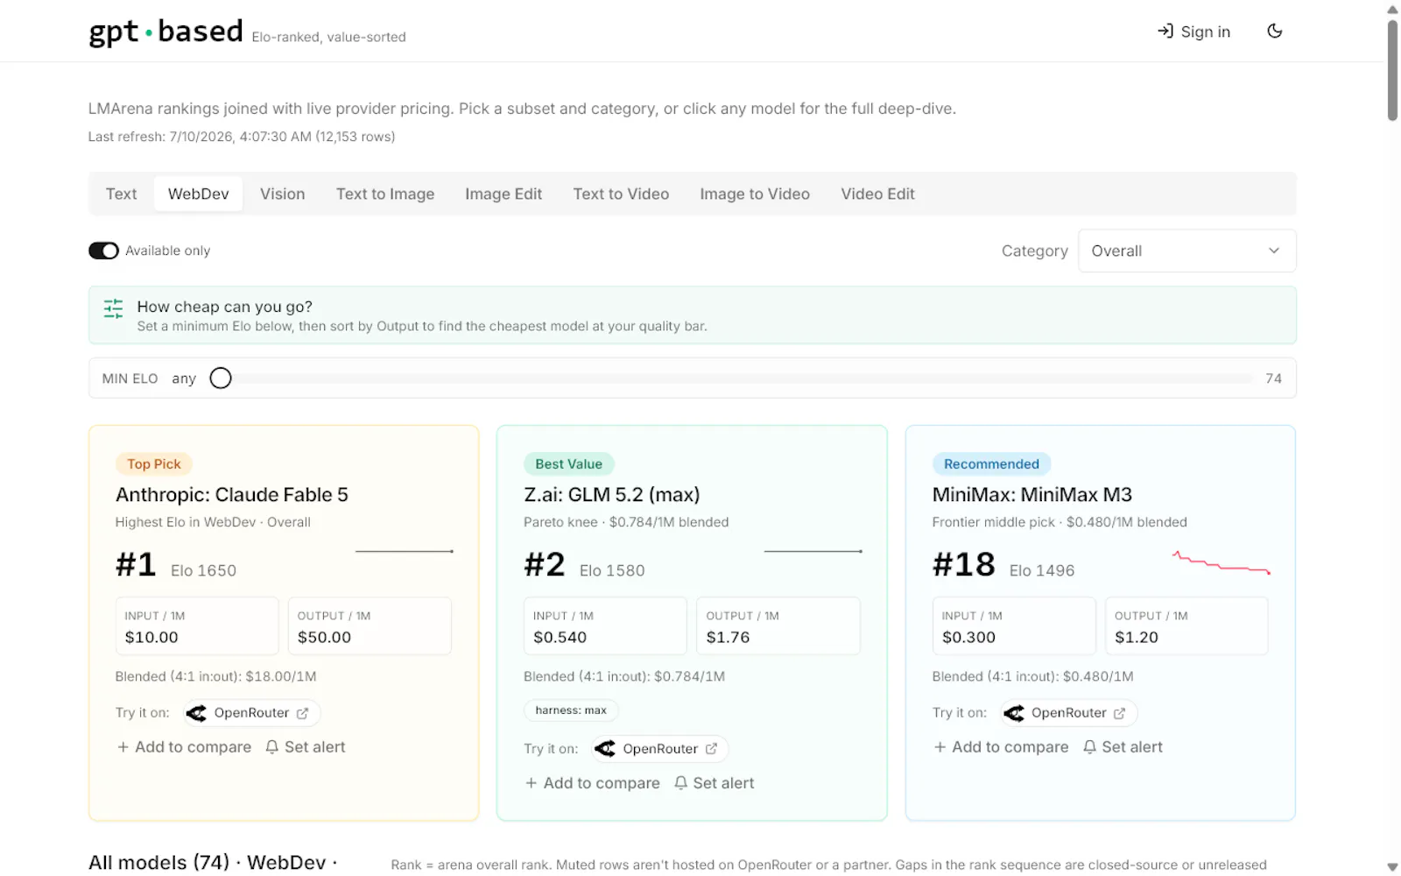1401x876 pixels.
Task: Toggle dark mode with moon icon
Action: click(x=1275, y=32)
